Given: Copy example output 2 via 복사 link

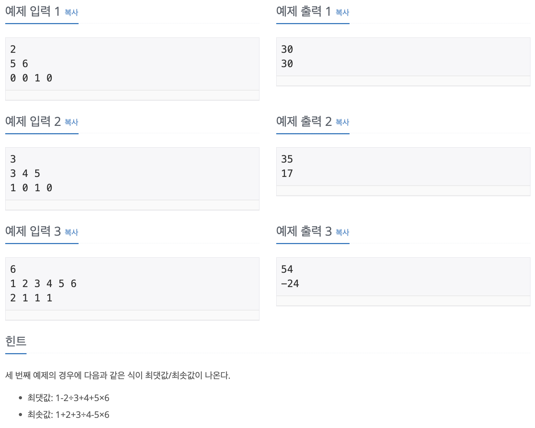Looking at the screenshot, I should coord(343,122).
